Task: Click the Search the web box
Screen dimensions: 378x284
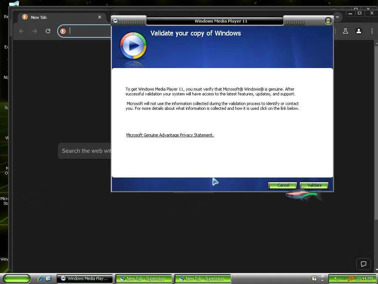Action: point(85,151)
